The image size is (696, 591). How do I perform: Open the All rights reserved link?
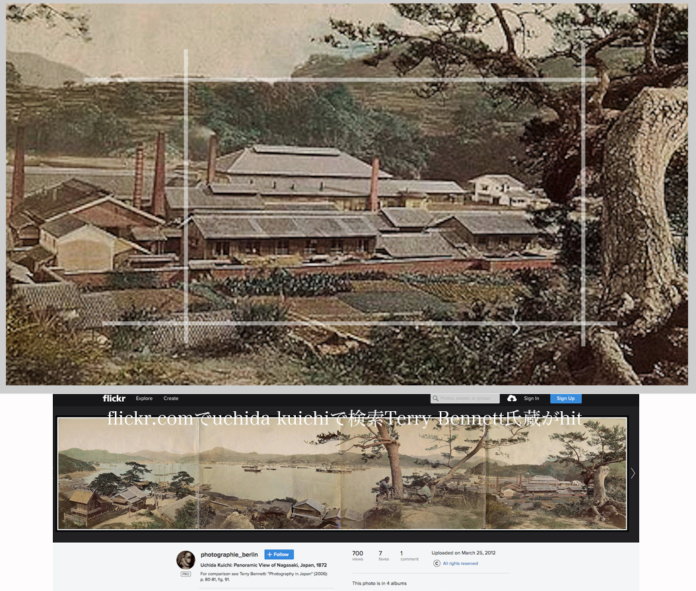coord(460,563)
